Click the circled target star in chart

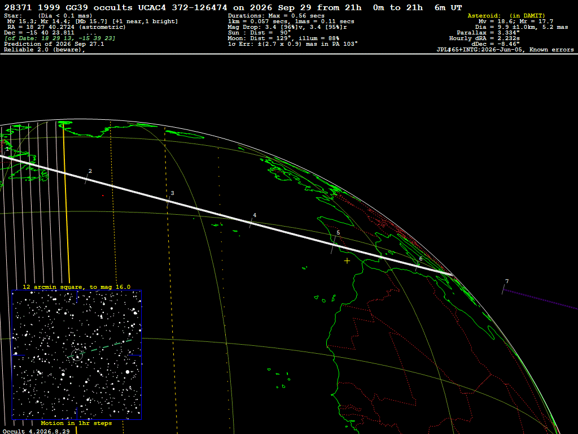click(77, 355)
